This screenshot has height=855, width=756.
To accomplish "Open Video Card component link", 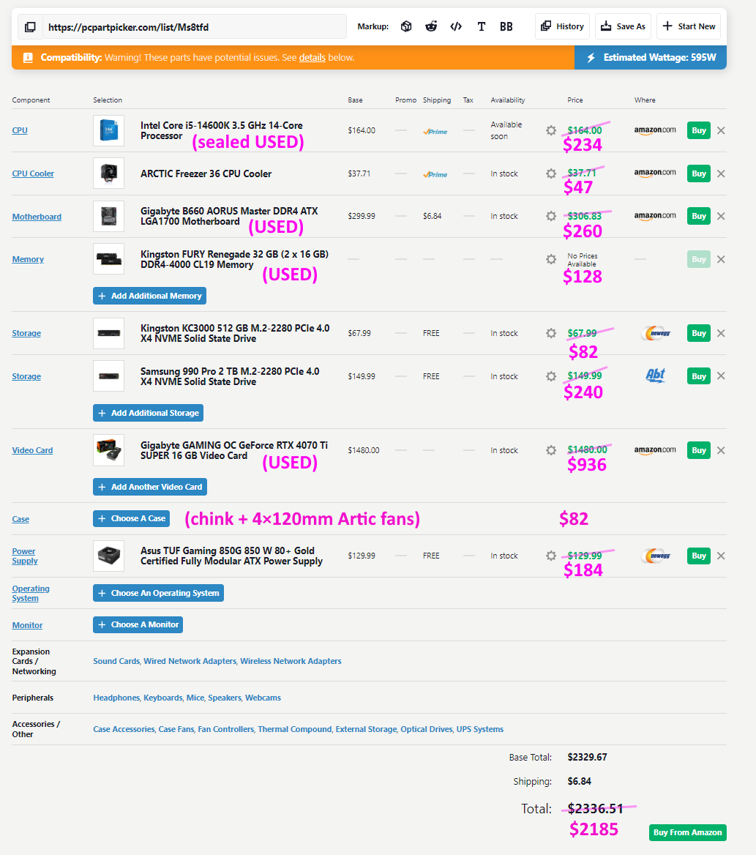I will click(x=32, y=450).
